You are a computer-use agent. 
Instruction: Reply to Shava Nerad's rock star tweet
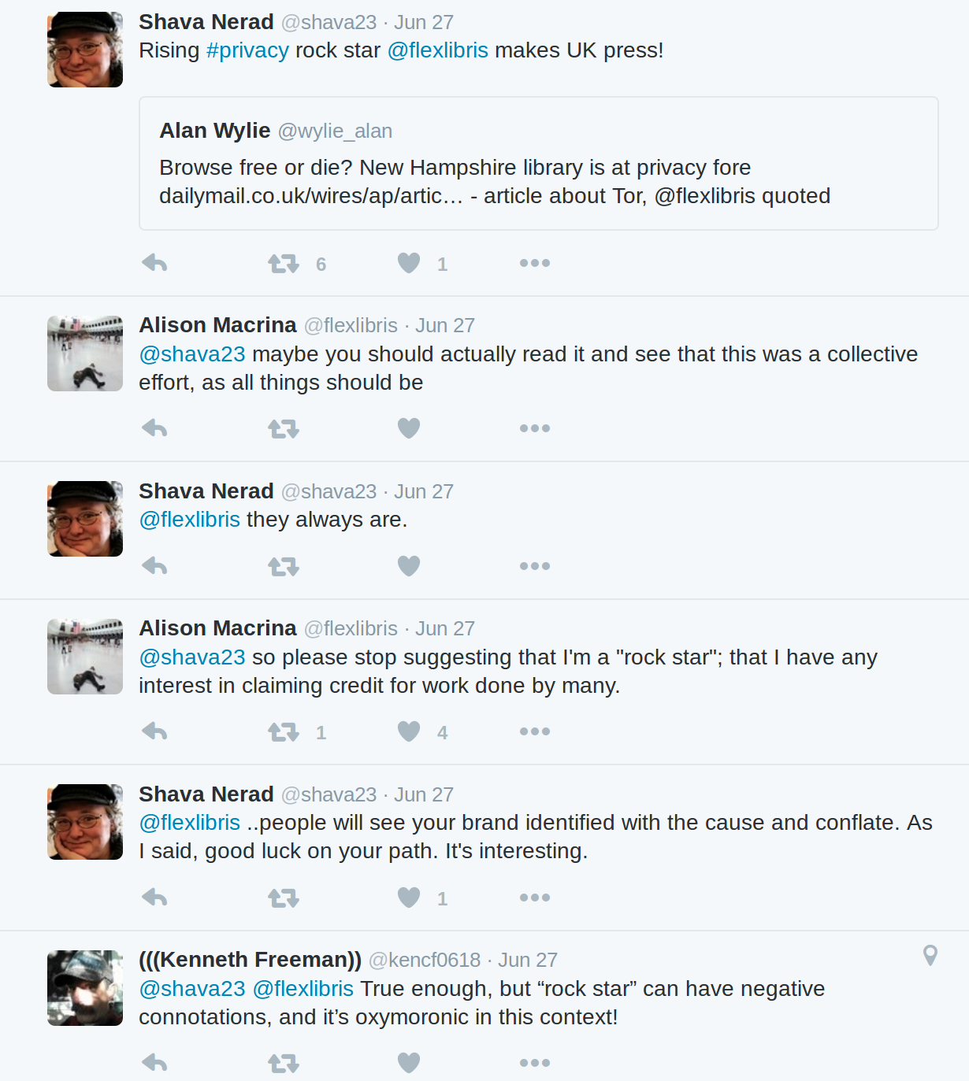[x=154, y=263]
